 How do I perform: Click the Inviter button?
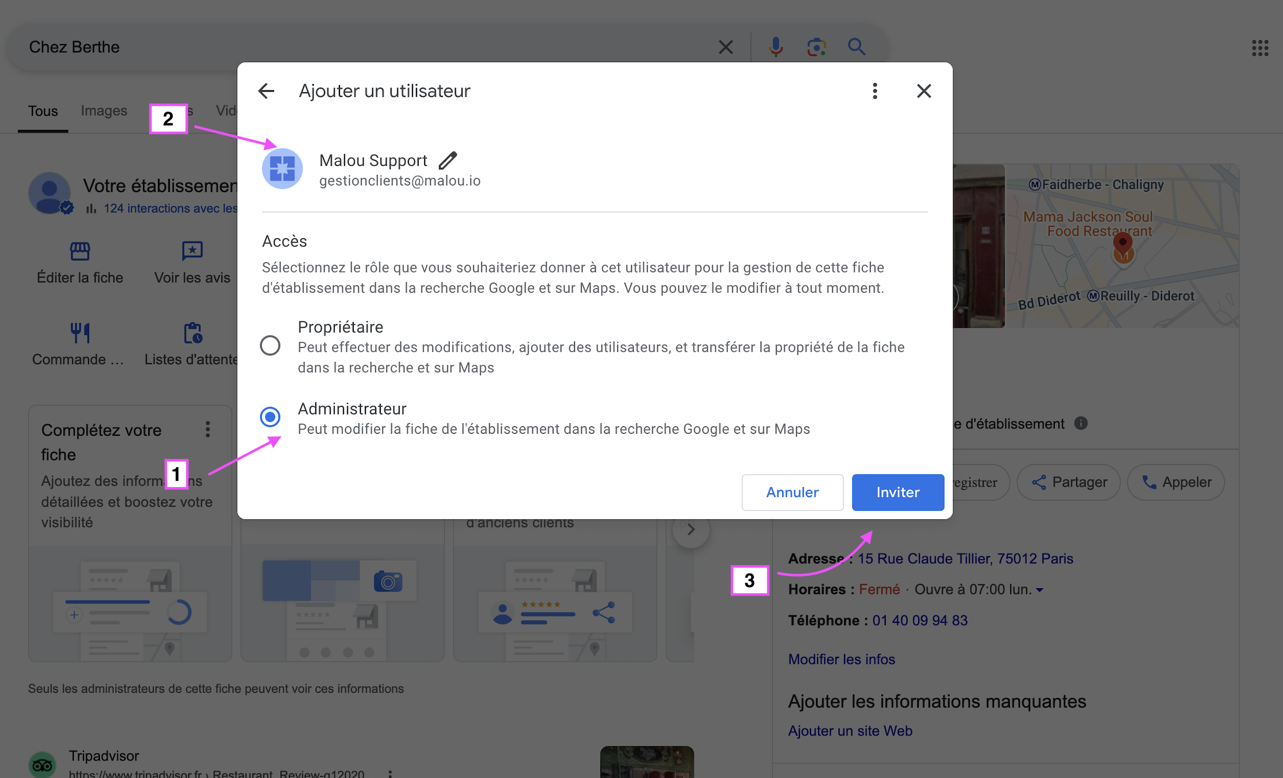[x=898, y=492]
